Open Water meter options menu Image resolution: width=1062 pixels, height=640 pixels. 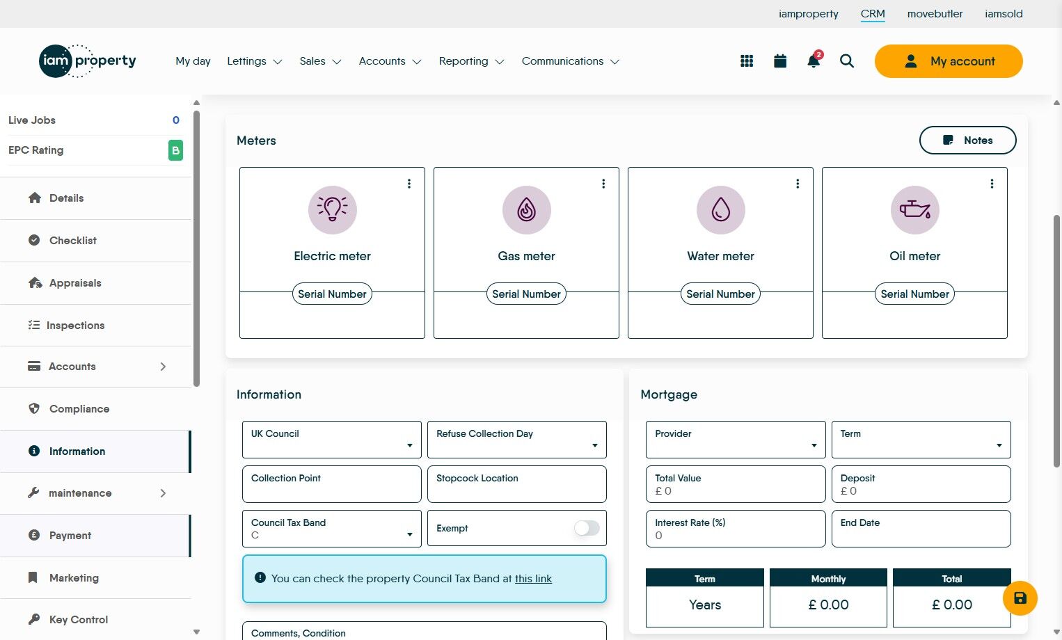pyautogui.click(x=798, y=184)
